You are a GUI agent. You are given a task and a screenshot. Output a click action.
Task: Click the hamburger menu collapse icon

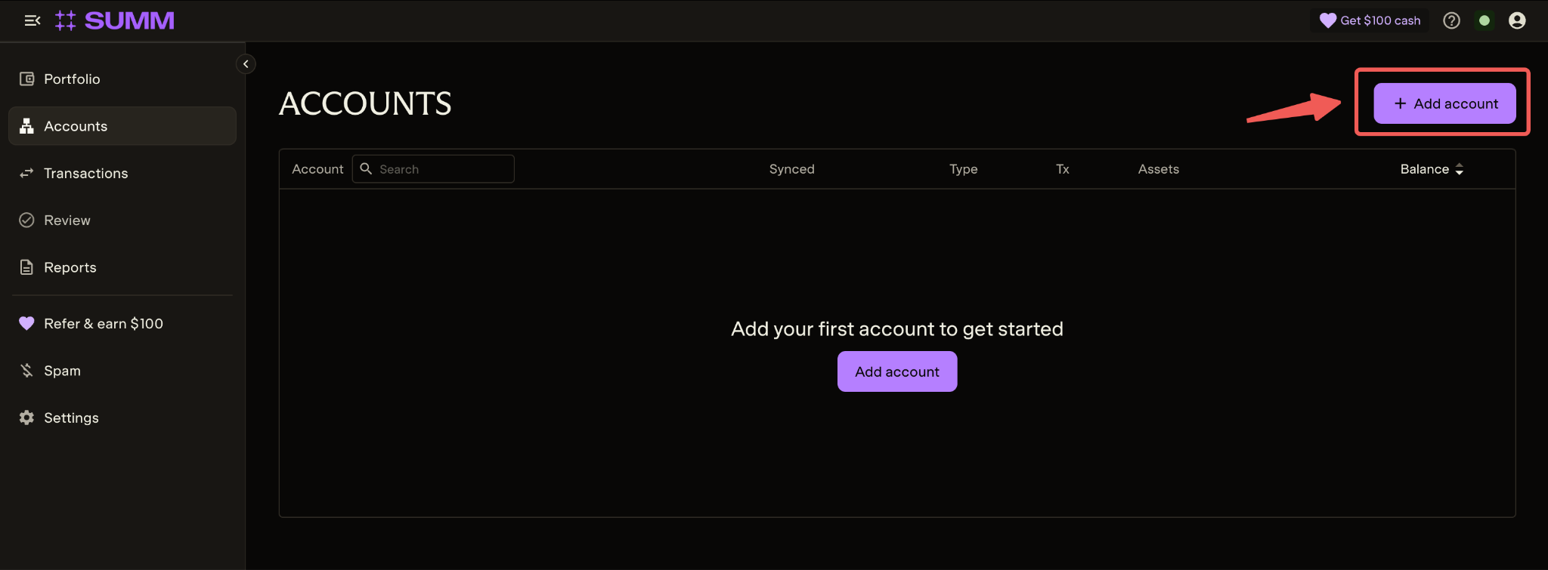point(32,20)
